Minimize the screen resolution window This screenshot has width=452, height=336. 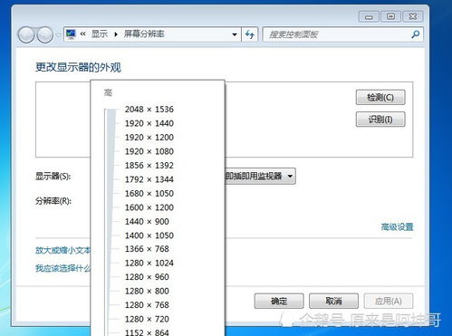click(369, 16)
